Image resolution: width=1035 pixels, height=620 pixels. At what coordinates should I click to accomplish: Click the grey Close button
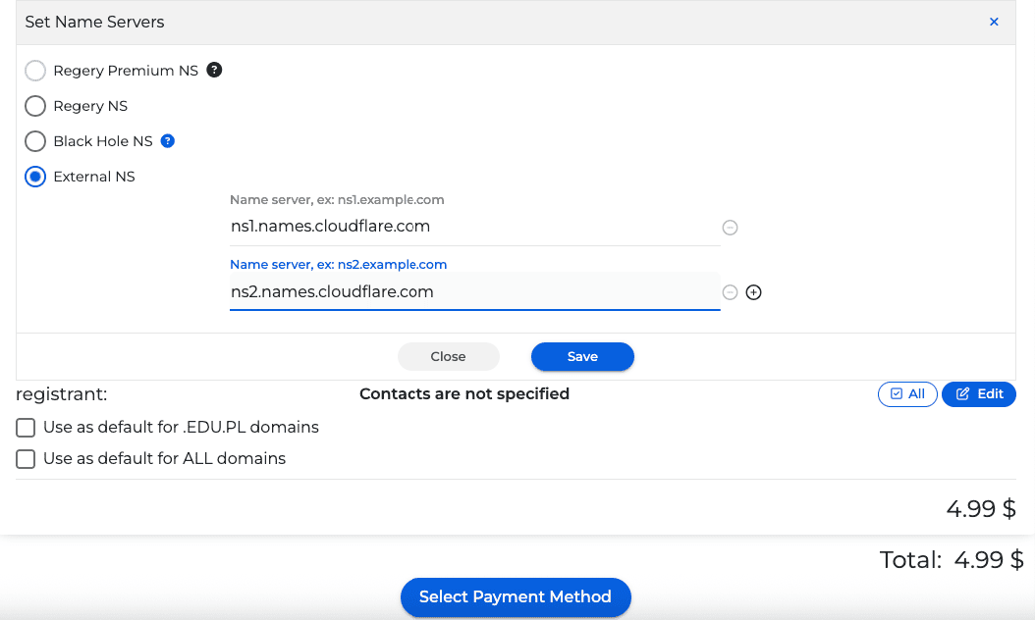click(x=448, y=356)
